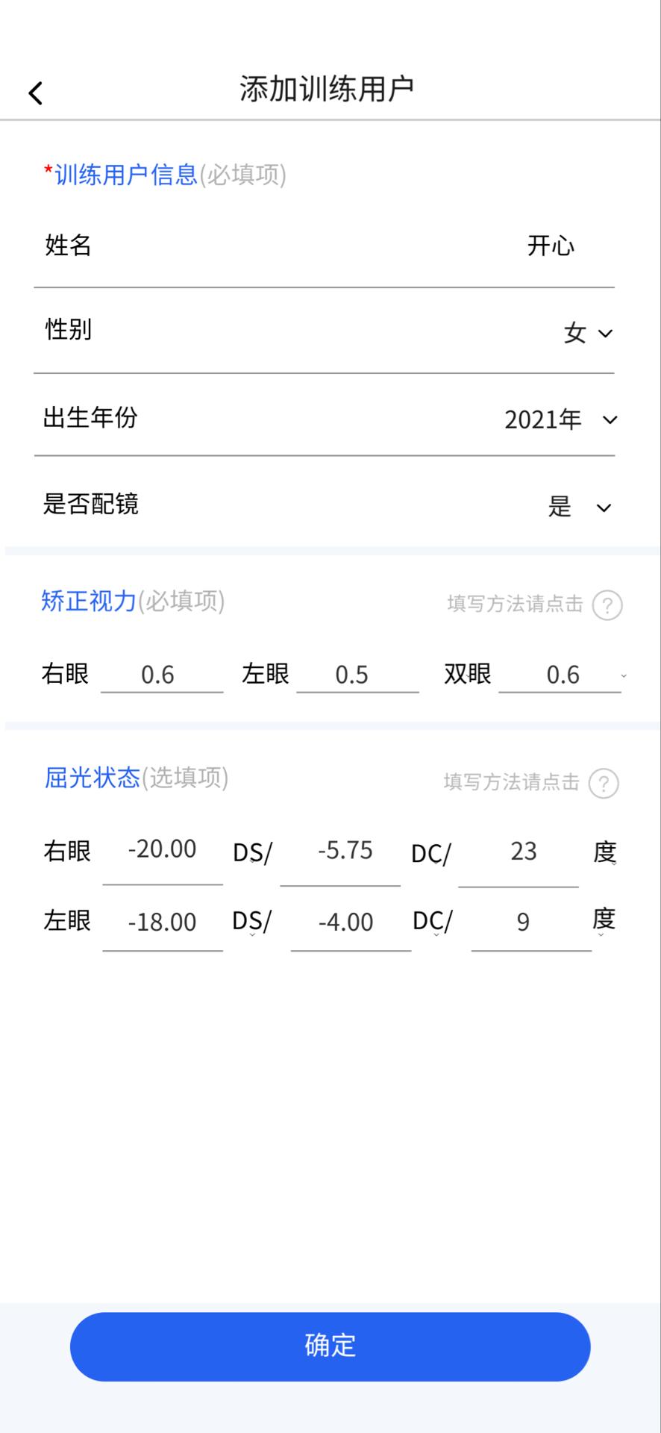Edit right eye axis value 23
The width and height of the screenshot is (661, 1433).
tap(522, 852)
